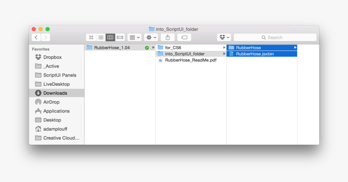
Task: Open the adamplouff home folder
Action: pos(57,129)
